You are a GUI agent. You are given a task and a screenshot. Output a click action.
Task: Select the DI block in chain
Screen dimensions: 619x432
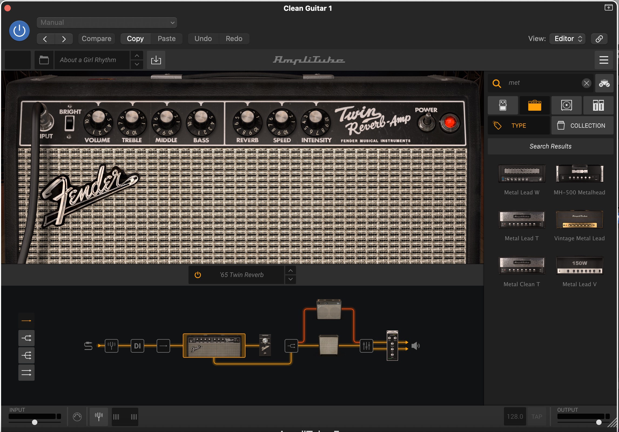pyautogui.click(x=137, y=346)
